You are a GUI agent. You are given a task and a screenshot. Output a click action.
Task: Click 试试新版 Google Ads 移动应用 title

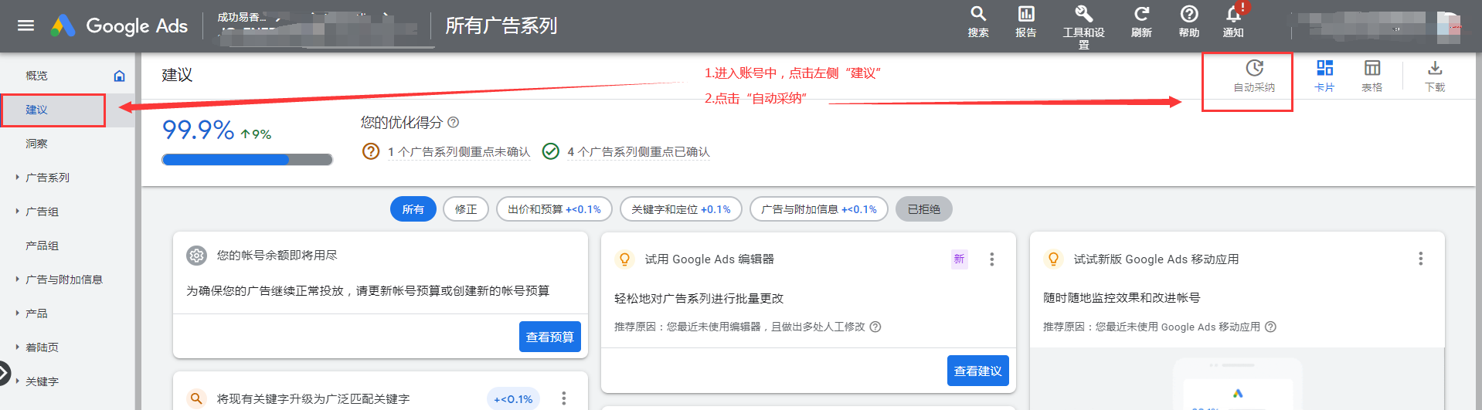pos(1156,259)
